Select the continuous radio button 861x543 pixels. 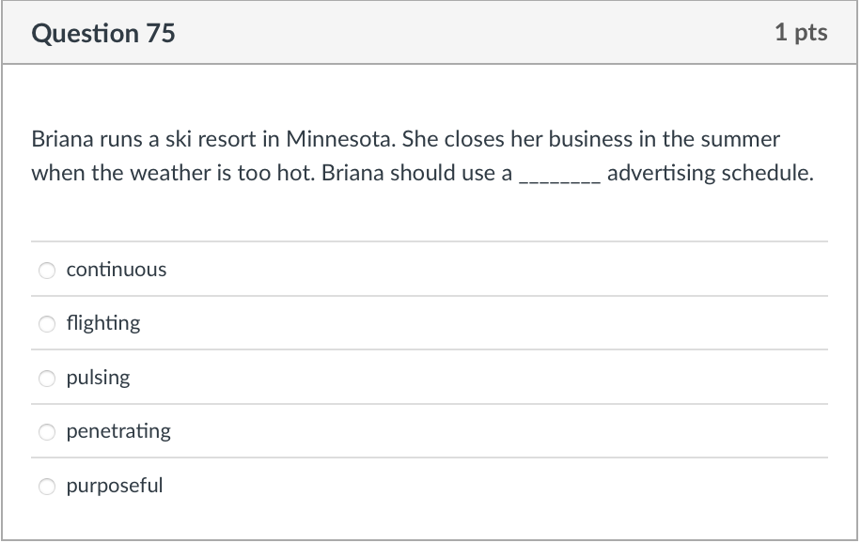pyautogui.click(x=47, y=271)
